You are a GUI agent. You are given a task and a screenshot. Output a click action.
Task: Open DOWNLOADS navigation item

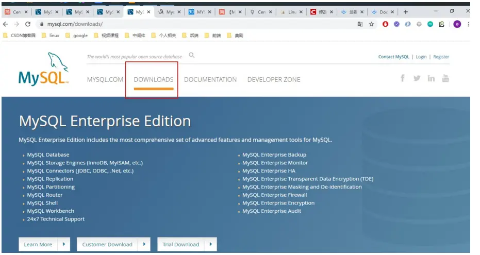pyautogui.click(x=154, y=80)
